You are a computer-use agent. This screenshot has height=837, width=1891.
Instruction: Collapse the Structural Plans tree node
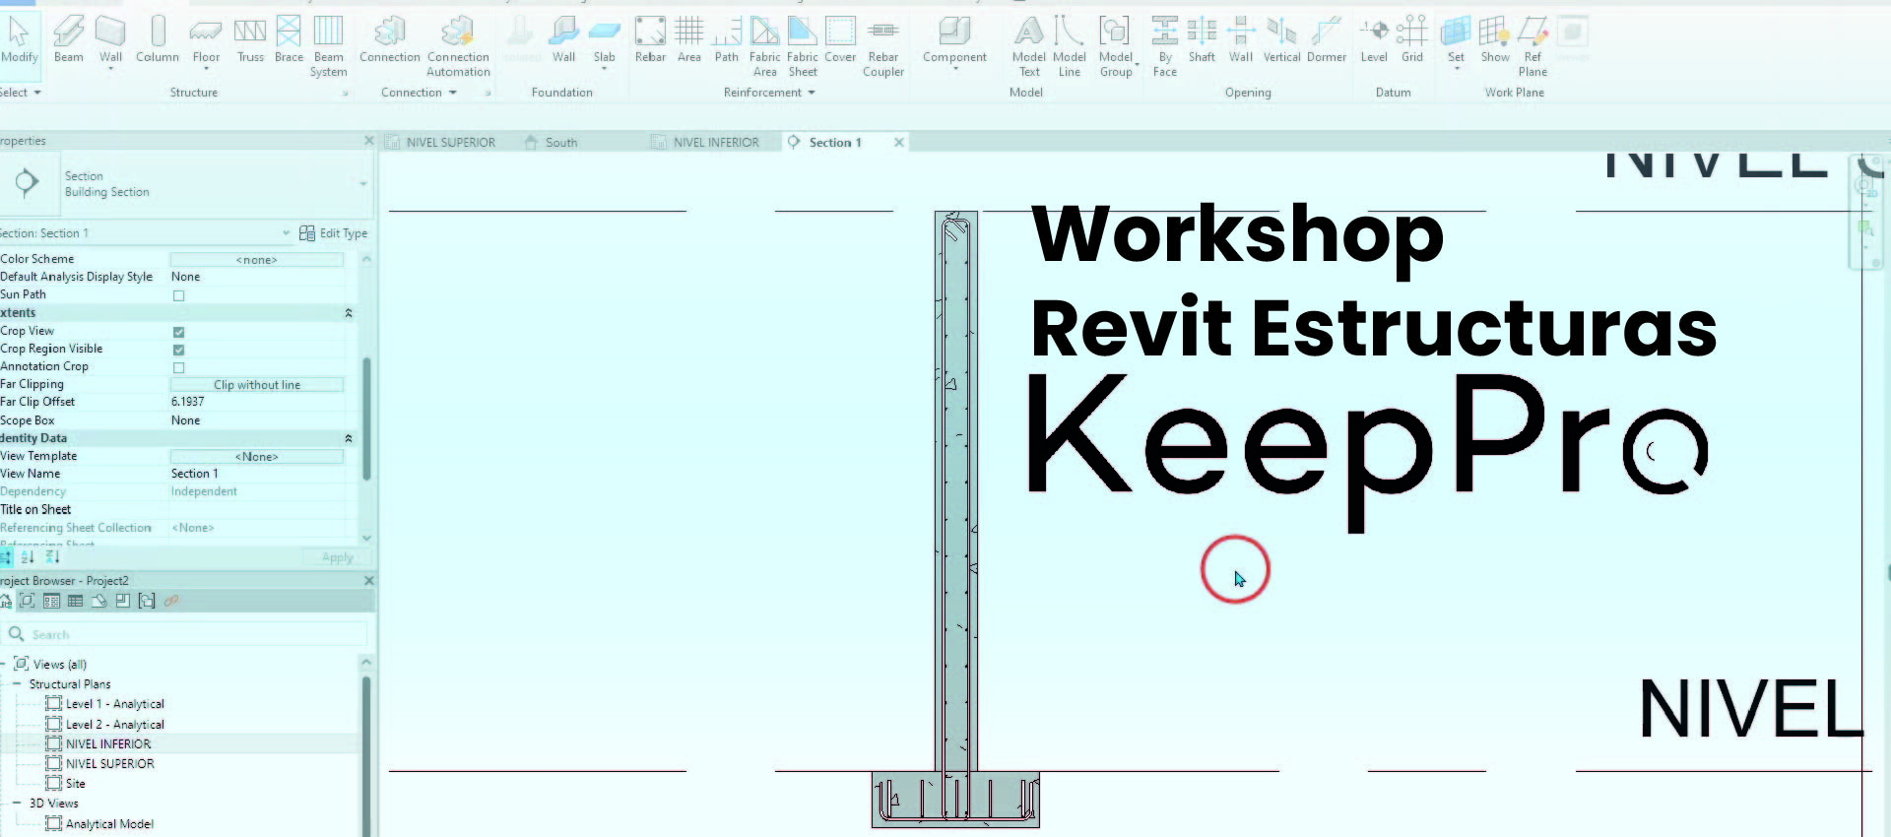point(17,683)
